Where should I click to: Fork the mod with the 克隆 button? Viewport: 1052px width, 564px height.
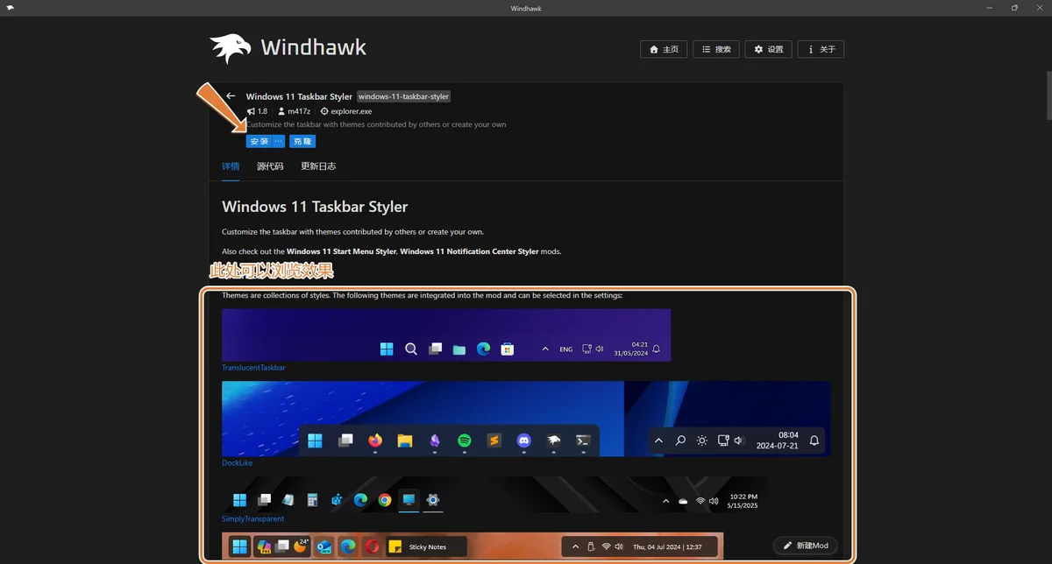point(302,141)
